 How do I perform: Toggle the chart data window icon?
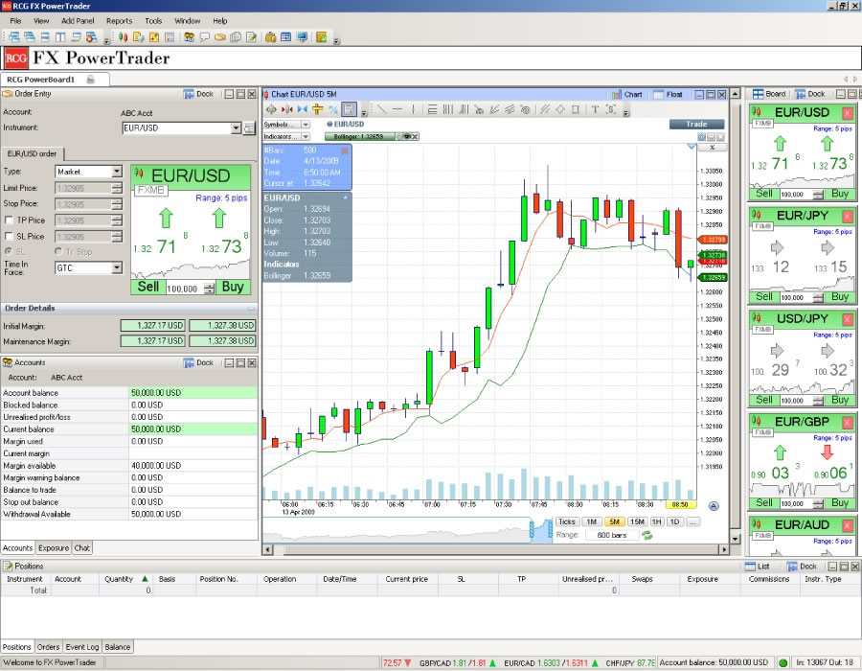pyautogui.click(x=349, y=109)
